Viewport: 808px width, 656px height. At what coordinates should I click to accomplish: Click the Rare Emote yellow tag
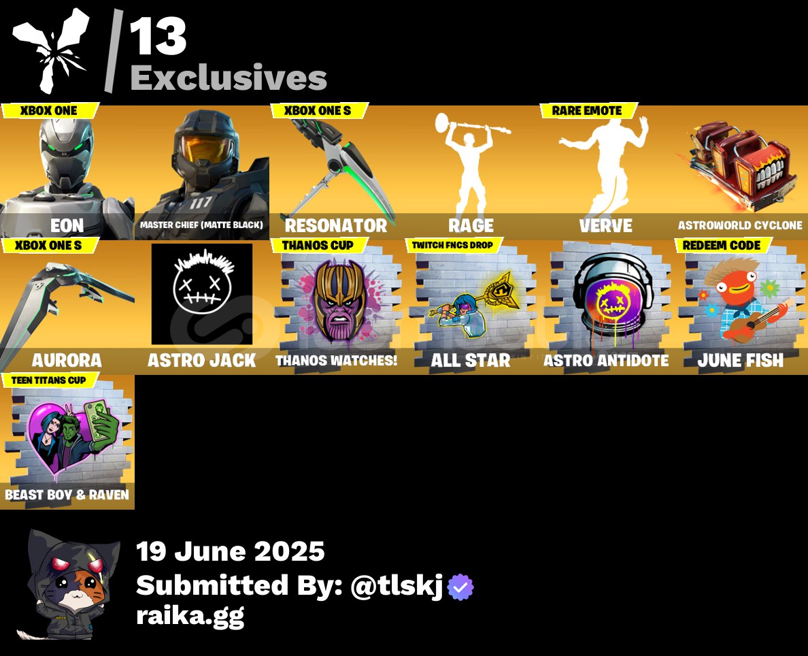588,110
